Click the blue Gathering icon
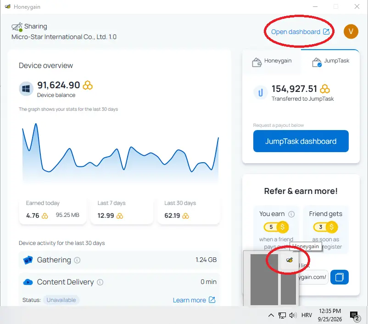The height and width of the screenshot is (324, 368). pos(28,260)
